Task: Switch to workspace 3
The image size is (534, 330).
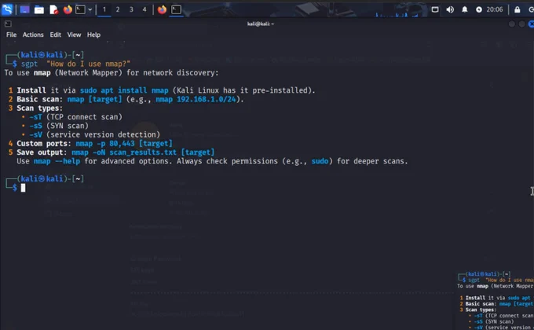Action: [x=131, y=9]
